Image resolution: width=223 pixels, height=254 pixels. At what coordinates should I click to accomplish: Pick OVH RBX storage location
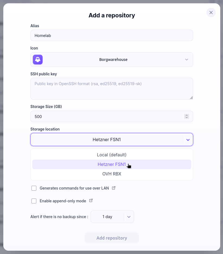tap(112, 174)
